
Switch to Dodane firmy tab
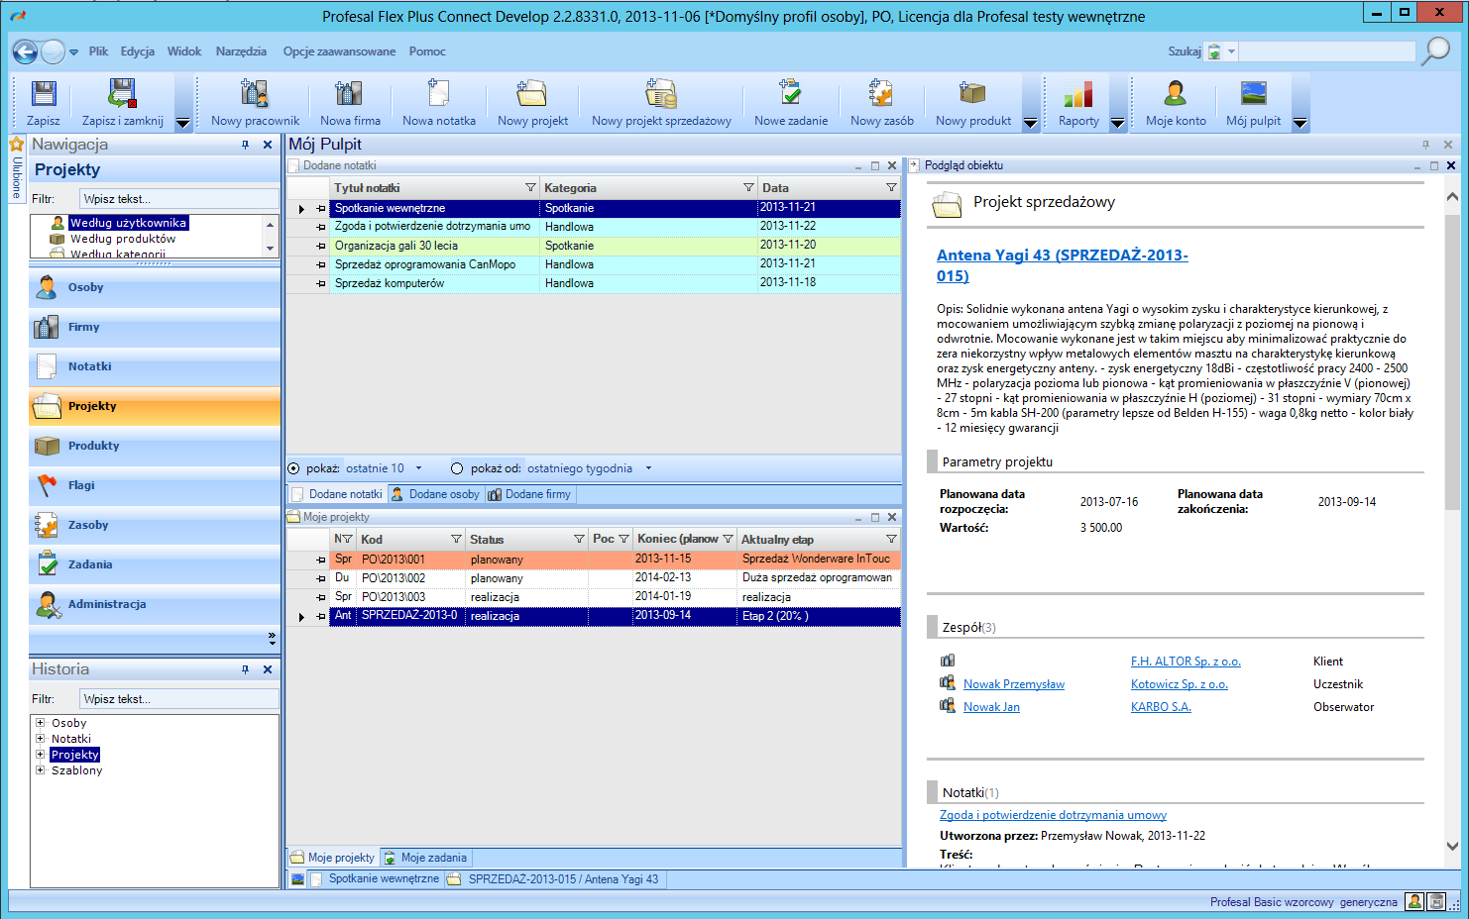pos(529,494)
